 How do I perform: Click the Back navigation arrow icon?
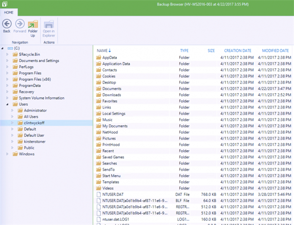tap(7, 24)
